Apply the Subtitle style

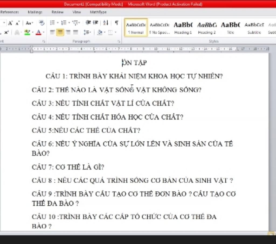coord(254,28)
